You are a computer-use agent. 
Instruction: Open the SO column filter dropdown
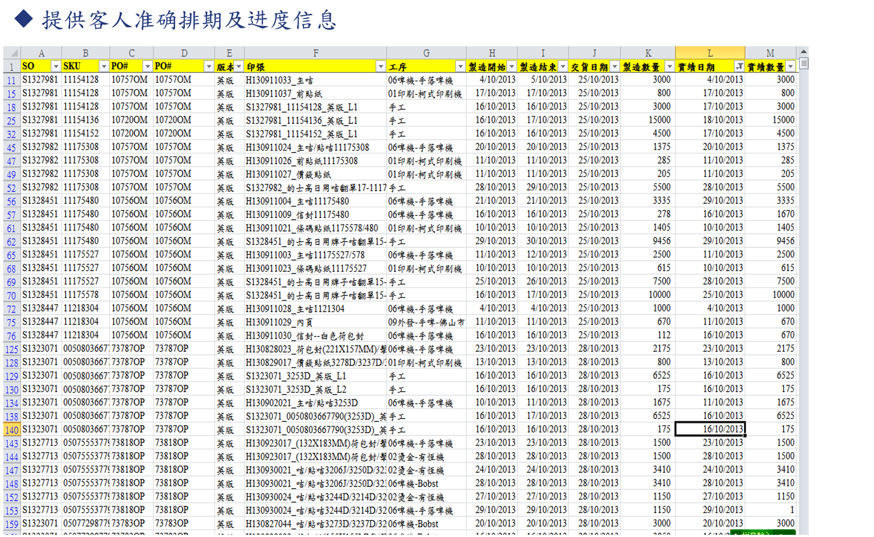click(x=55, y=66)
